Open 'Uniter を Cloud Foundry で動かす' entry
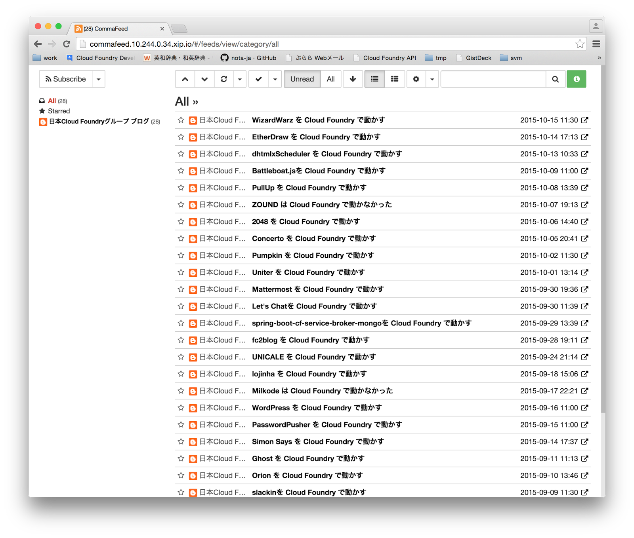Screen dimensions: 634x538 coord(308,272)
